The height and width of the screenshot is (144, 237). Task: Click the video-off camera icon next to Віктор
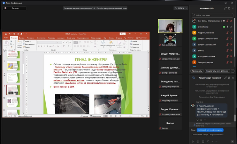coord(231,51)
